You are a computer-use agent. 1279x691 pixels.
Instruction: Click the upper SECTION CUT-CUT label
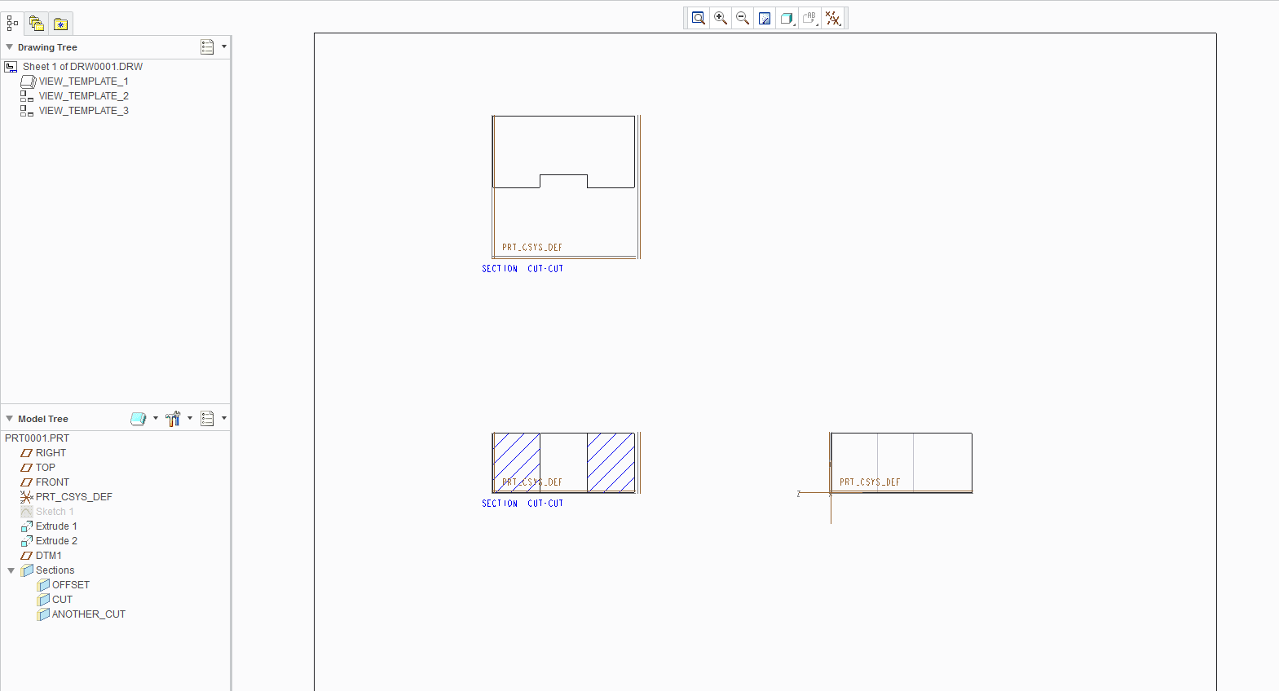click(x=523, y=269)
